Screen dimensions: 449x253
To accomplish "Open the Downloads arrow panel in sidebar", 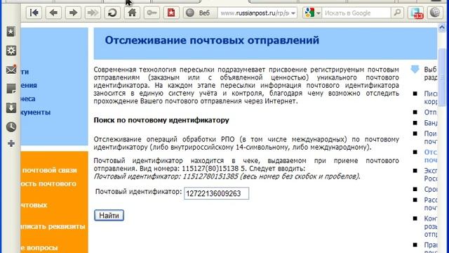I will 11,108.
